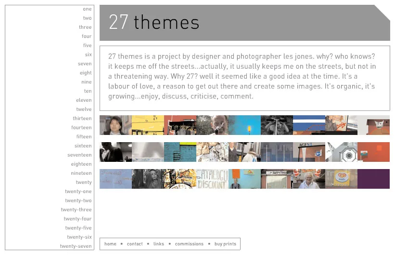Go to the 'links' footer item
395x255 pixels.
[159, 244]
